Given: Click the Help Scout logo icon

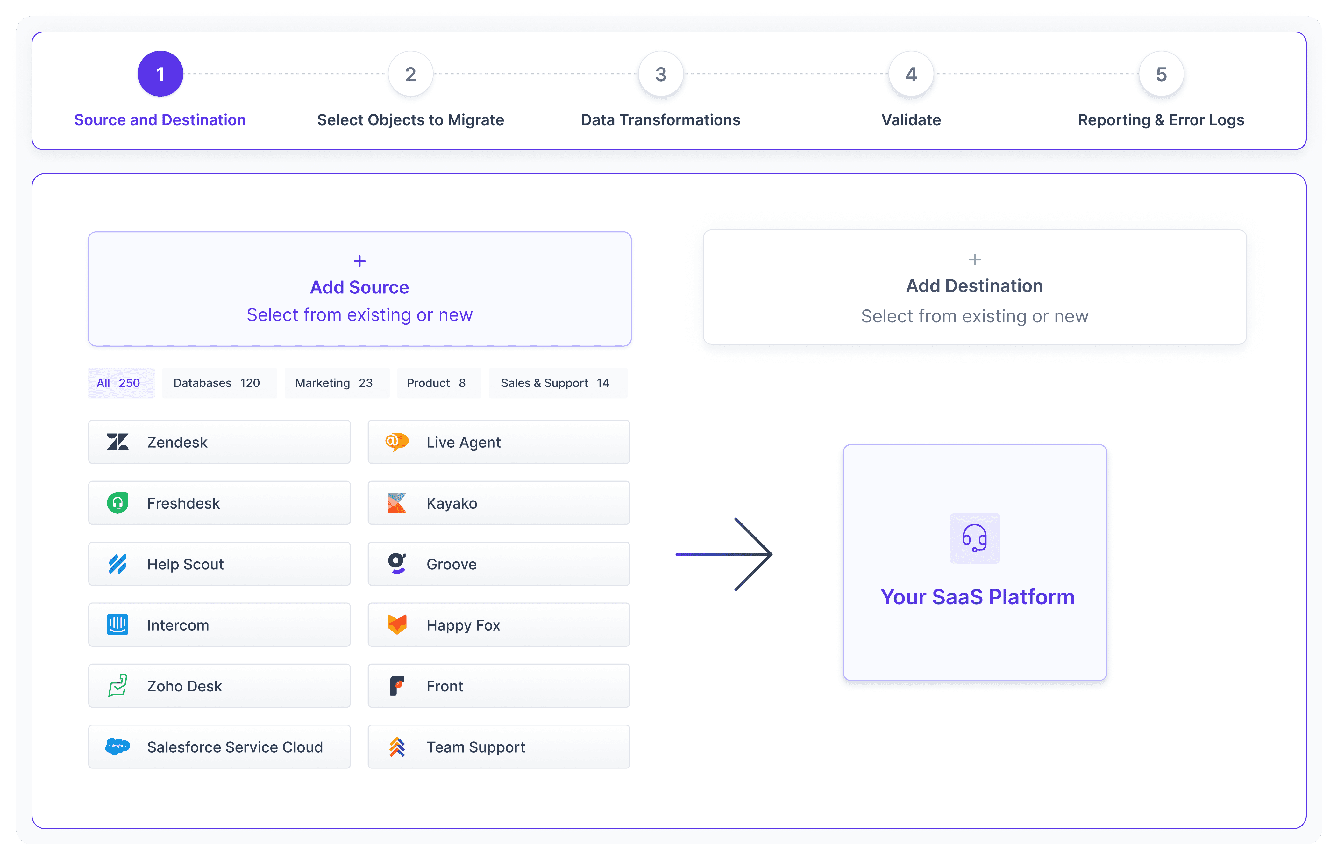Looking at the screenshot, I should [118, 564].
